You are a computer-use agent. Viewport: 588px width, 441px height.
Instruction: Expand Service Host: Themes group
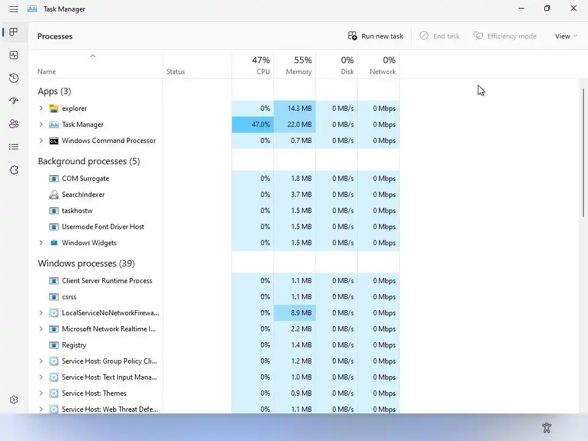41,393
